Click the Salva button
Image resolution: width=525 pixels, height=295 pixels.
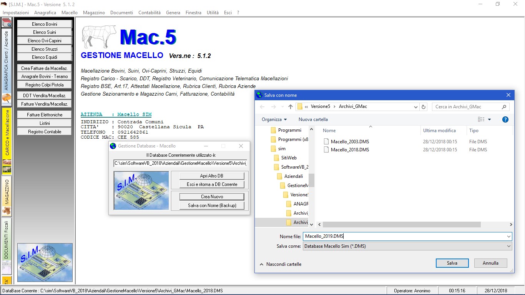tap(452, 263)
